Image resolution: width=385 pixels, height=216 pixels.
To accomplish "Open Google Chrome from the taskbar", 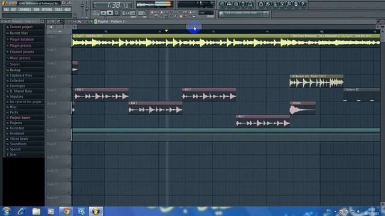I will point(66,211).
